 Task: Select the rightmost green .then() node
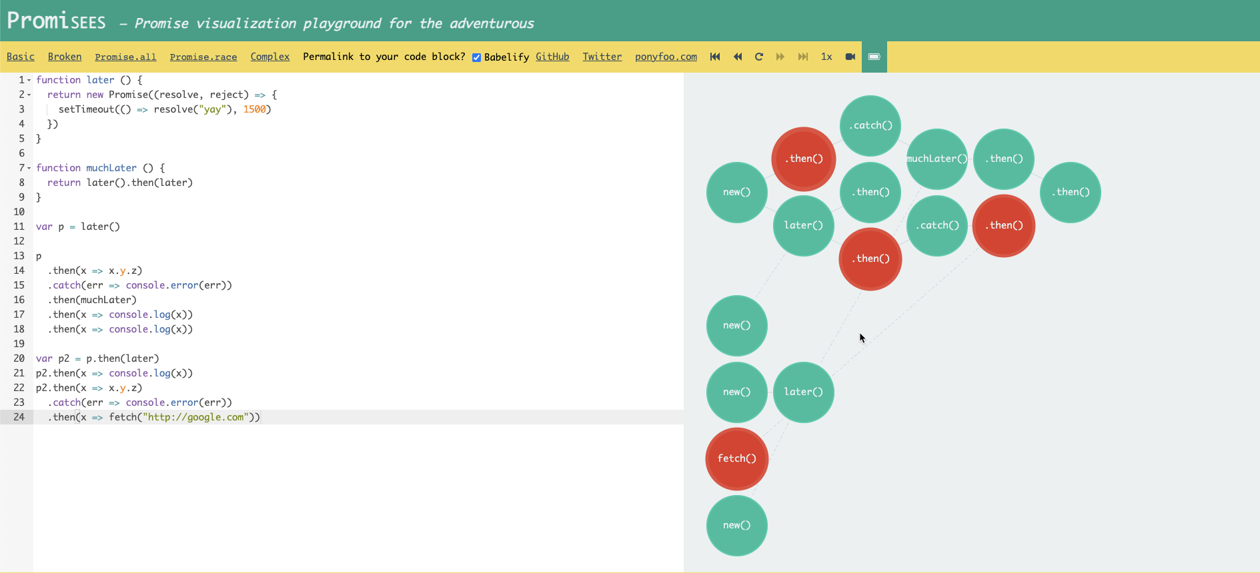coord(1071,193)
